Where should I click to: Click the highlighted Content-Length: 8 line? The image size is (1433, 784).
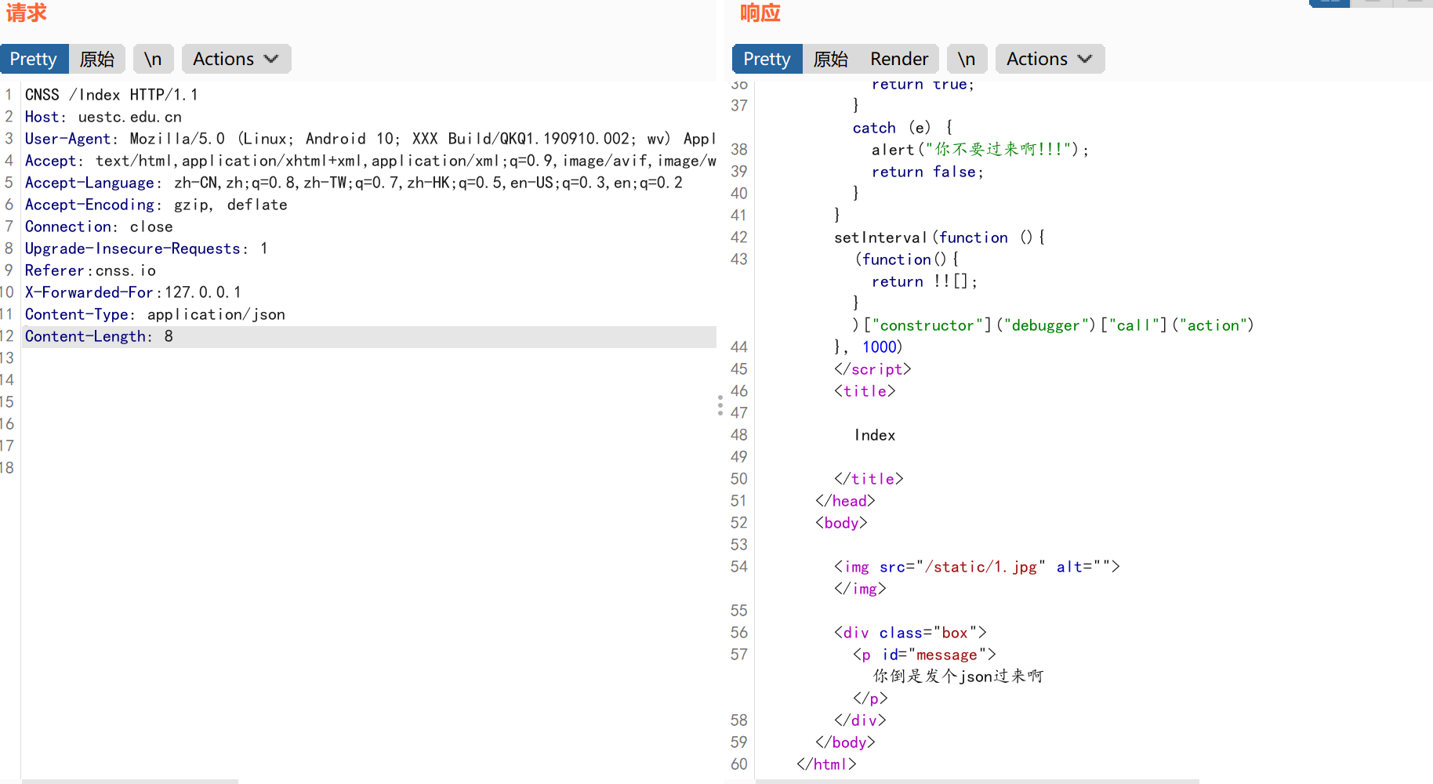[368, 336]
